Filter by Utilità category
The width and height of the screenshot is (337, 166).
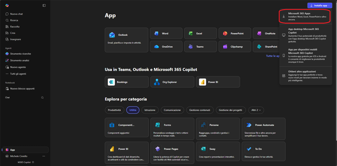[133, 110]
